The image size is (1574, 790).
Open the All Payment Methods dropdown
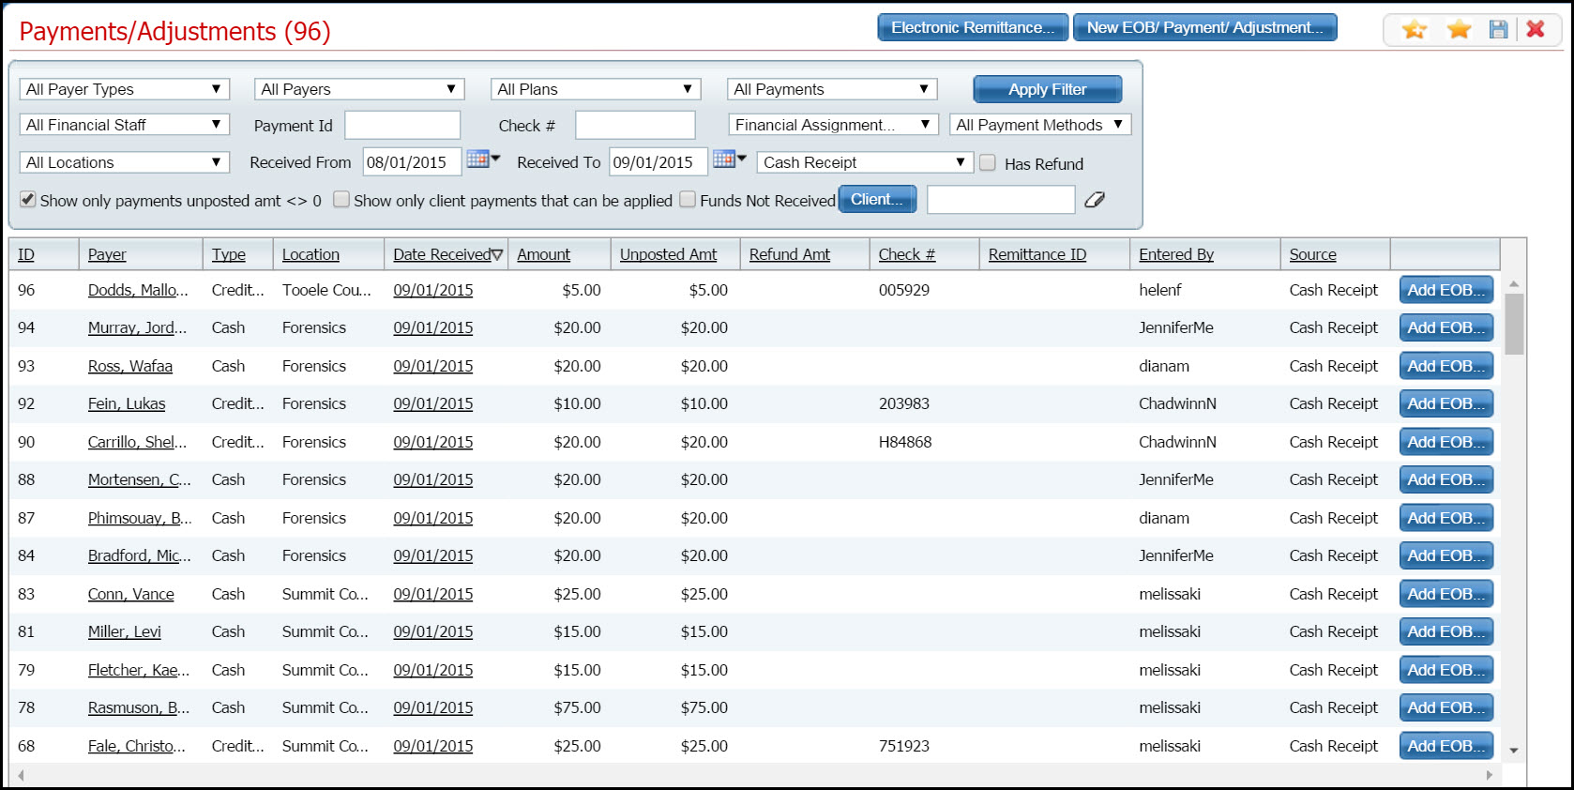(x=1039, y=125)
